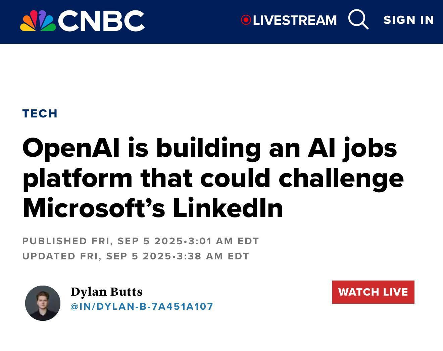Click the CNBC wordmark in header
Screen dimensions: 443x351
(101, 21)
